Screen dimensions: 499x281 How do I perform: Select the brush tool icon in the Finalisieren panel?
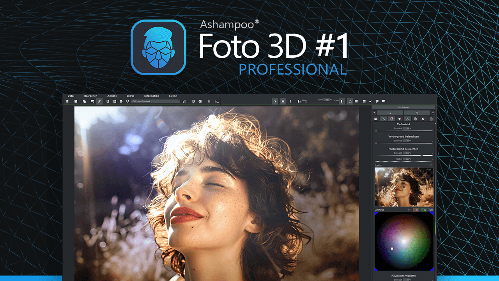[384, 119]
